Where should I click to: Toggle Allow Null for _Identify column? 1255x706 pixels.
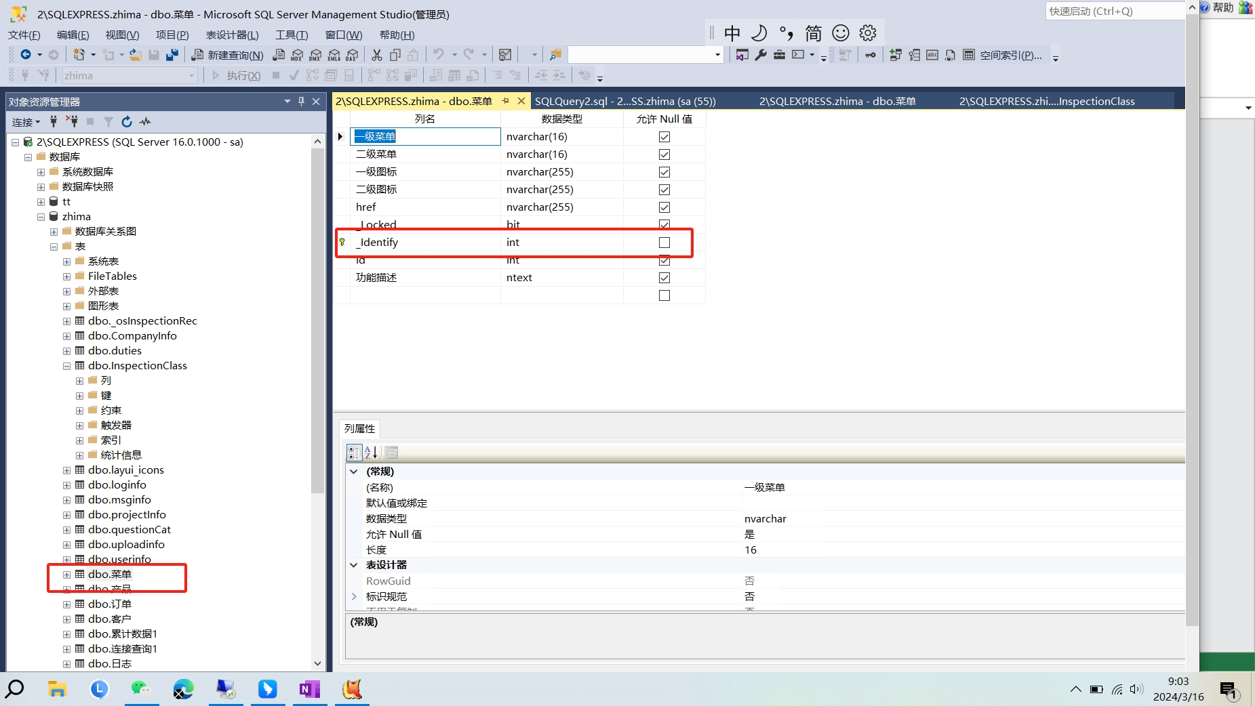(x=664, y=243)
